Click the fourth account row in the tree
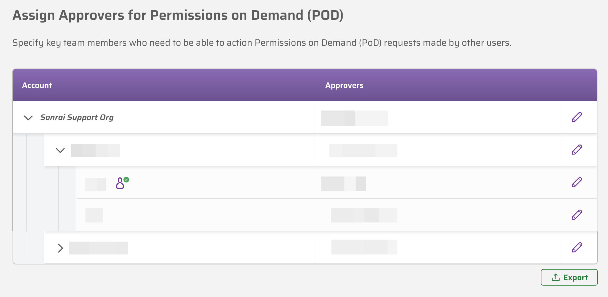Screen dimensions: 608x297 coord(200,215)
